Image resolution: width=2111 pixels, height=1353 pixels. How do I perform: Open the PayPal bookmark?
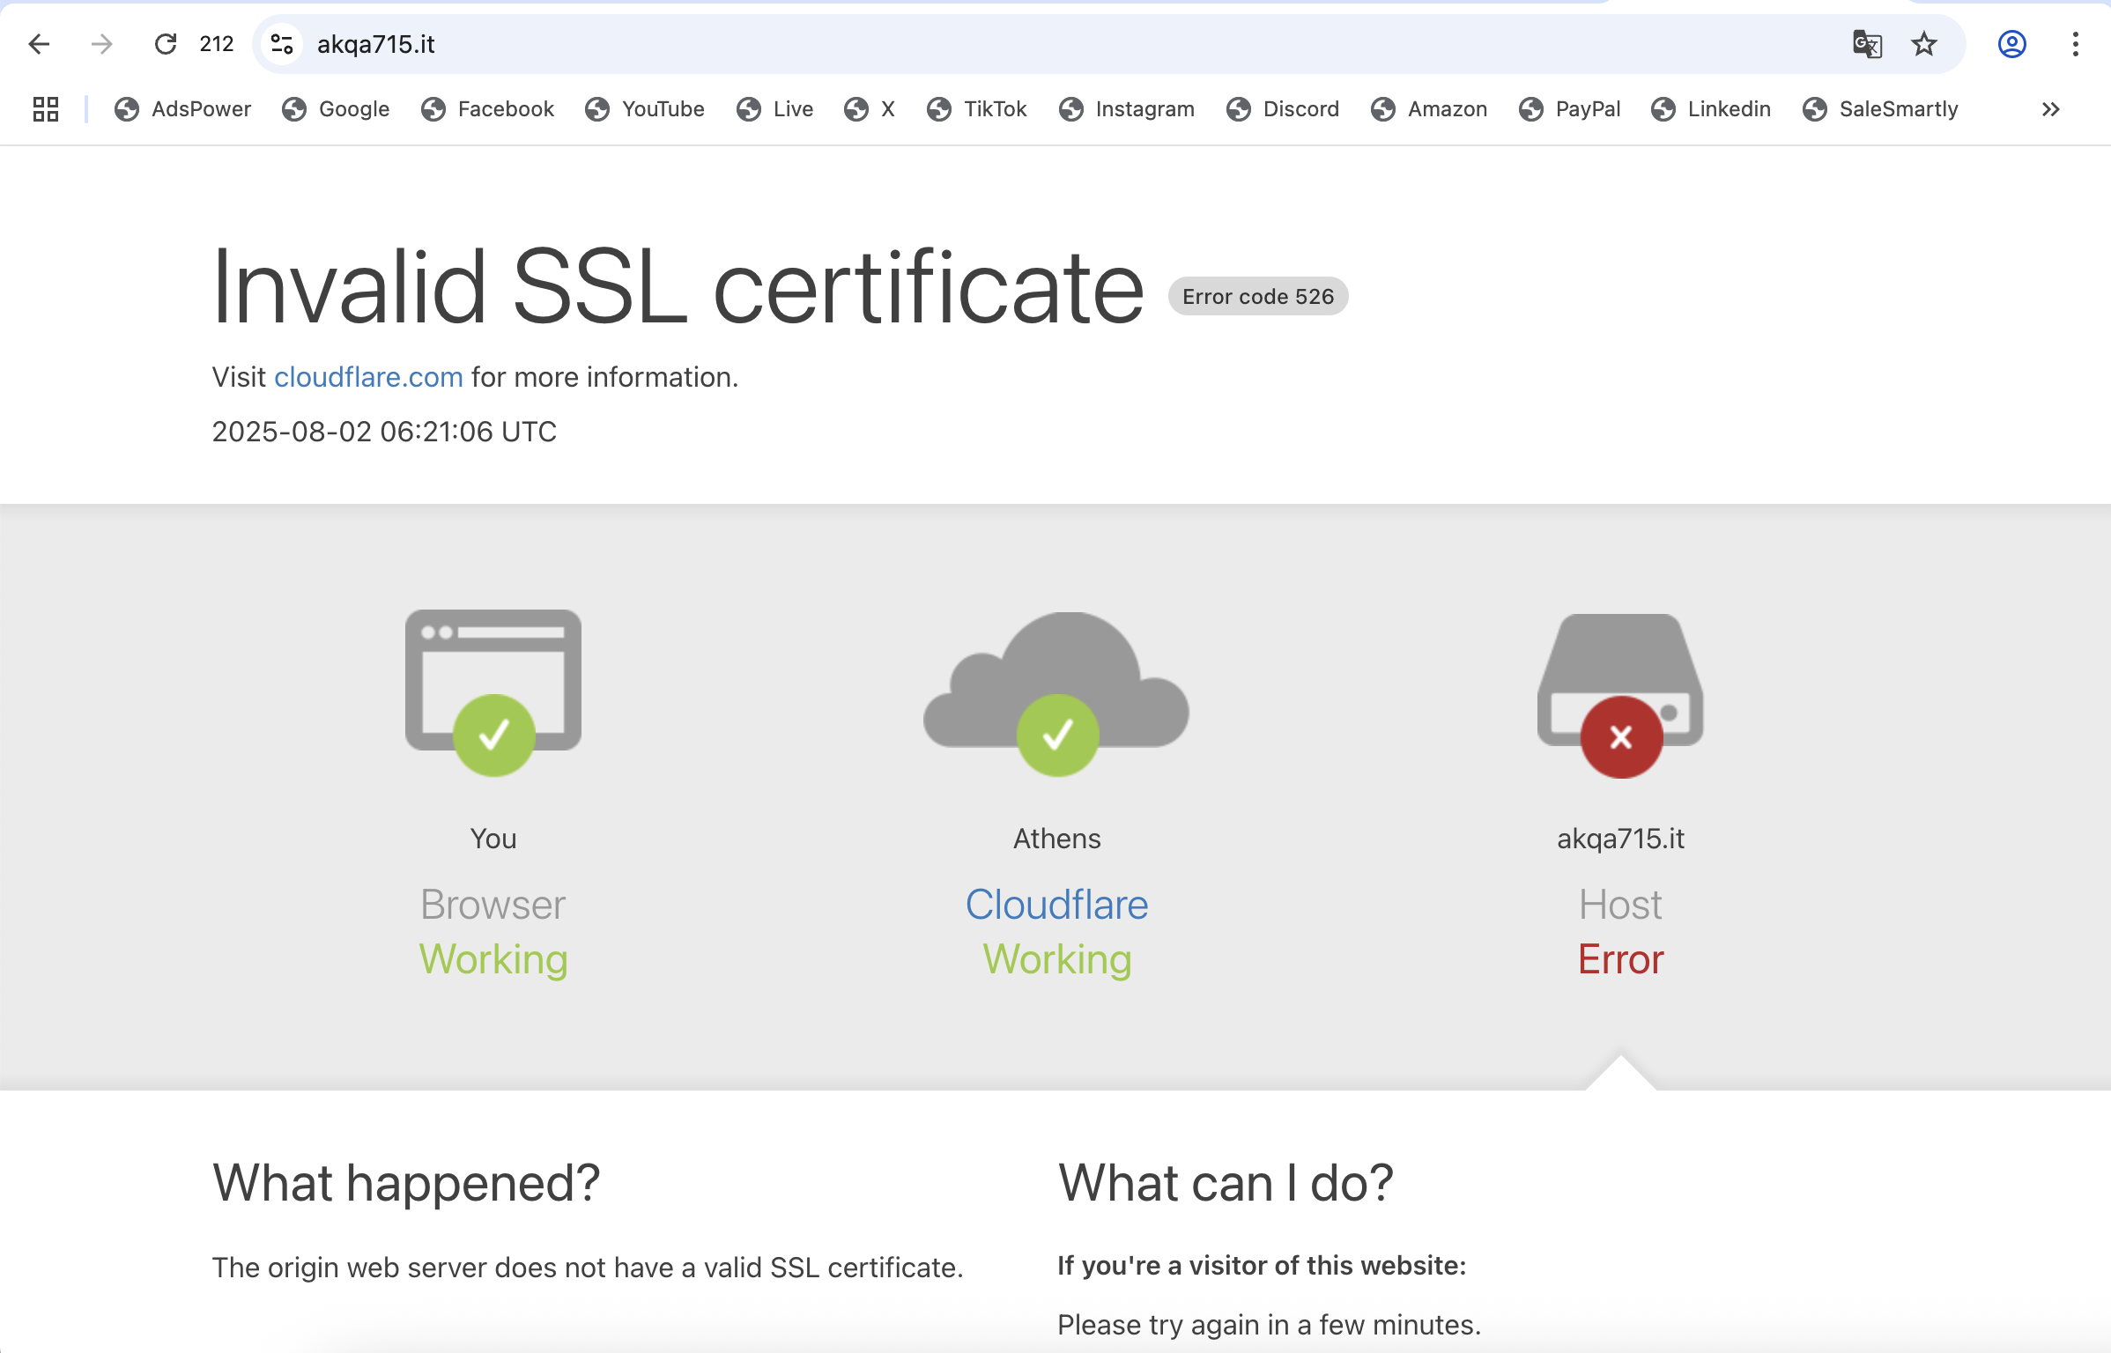click(x=1570, y=109)
